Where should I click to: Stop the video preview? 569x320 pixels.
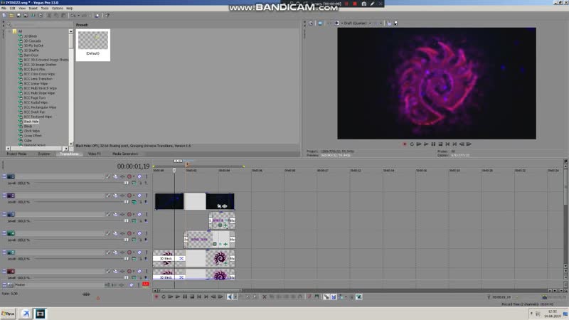pyautogui.click(x=440, y=144)
